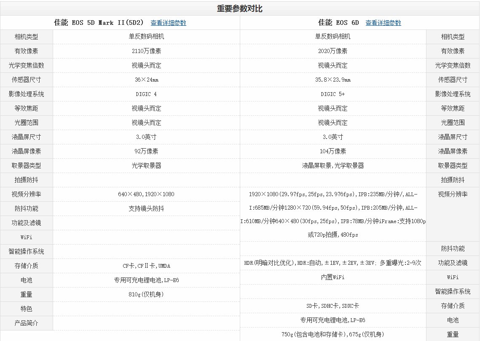
Task: Click the left 产品简介 row label
Action: [26, 323]
